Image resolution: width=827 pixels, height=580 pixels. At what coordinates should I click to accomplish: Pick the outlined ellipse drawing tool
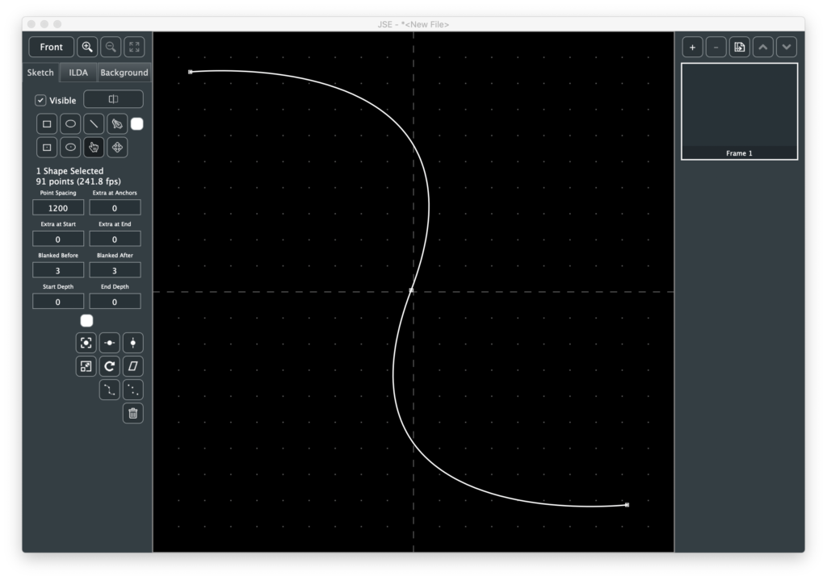(x=70, y=124)
